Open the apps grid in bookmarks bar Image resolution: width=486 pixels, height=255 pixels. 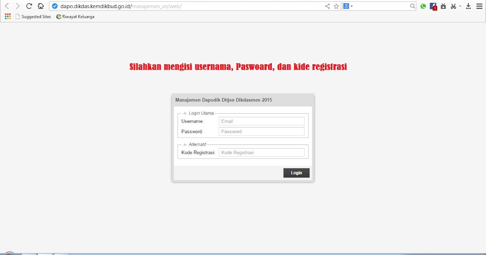pyautogui.click(x=8, y=17)
